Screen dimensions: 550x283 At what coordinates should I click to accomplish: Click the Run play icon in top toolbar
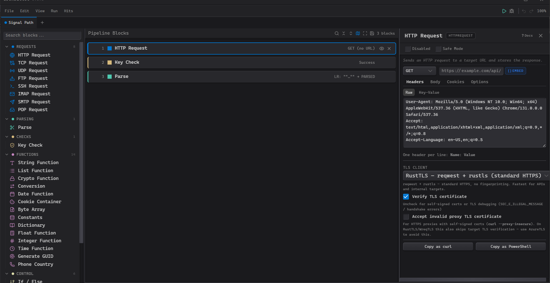coord(504,11)
